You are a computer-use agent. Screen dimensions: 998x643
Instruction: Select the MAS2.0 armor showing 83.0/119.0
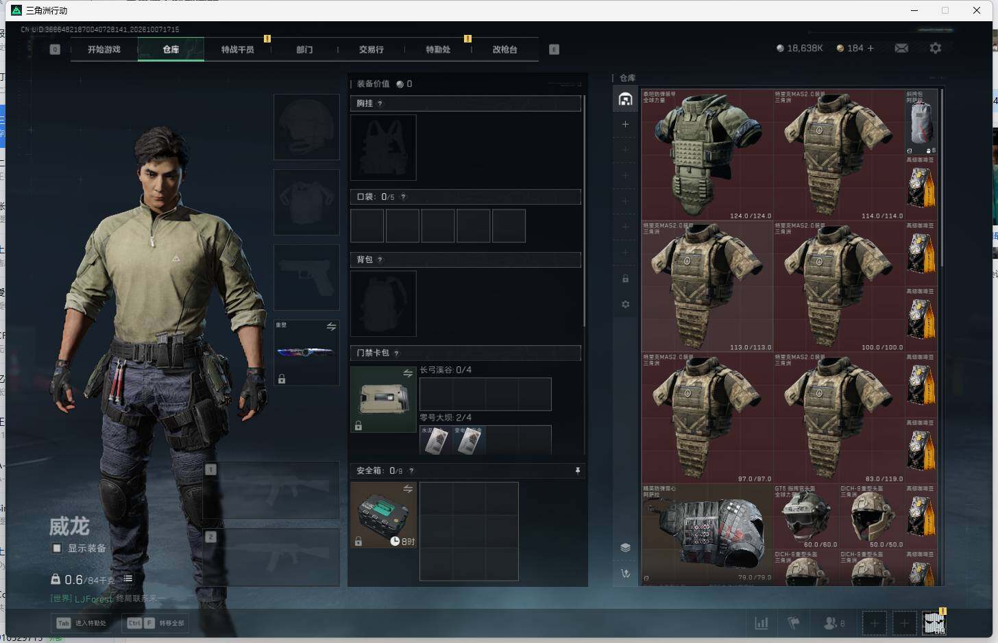(840, 418)
